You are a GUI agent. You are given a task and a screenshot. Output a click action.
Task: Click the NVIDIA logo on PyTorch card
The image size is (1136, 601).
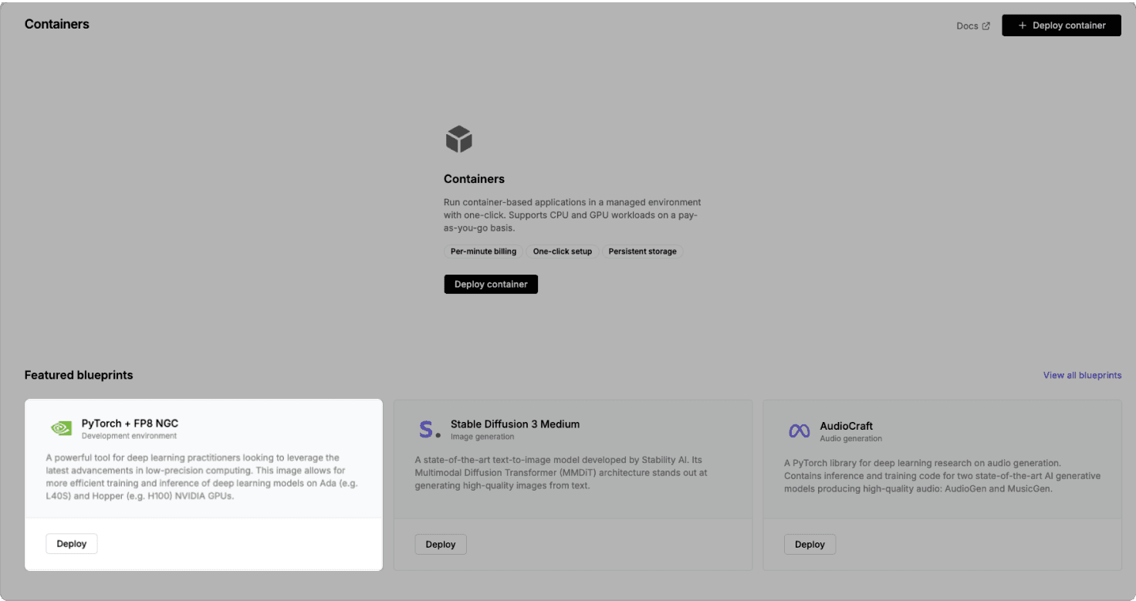tap(61, 429)
